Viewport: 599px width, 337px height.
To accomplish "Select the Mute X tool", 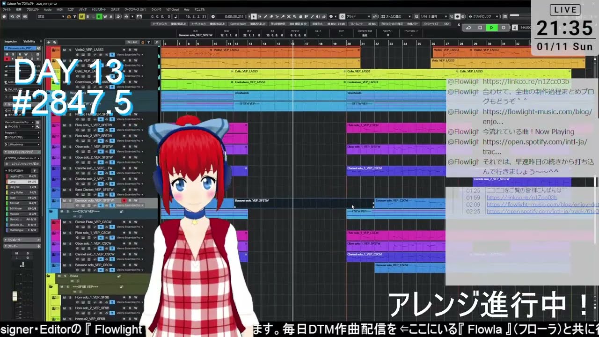I will (289, 16).
